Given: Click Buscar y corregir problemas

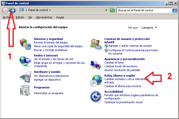Looking at the screenshot, I should coord(51,50).
